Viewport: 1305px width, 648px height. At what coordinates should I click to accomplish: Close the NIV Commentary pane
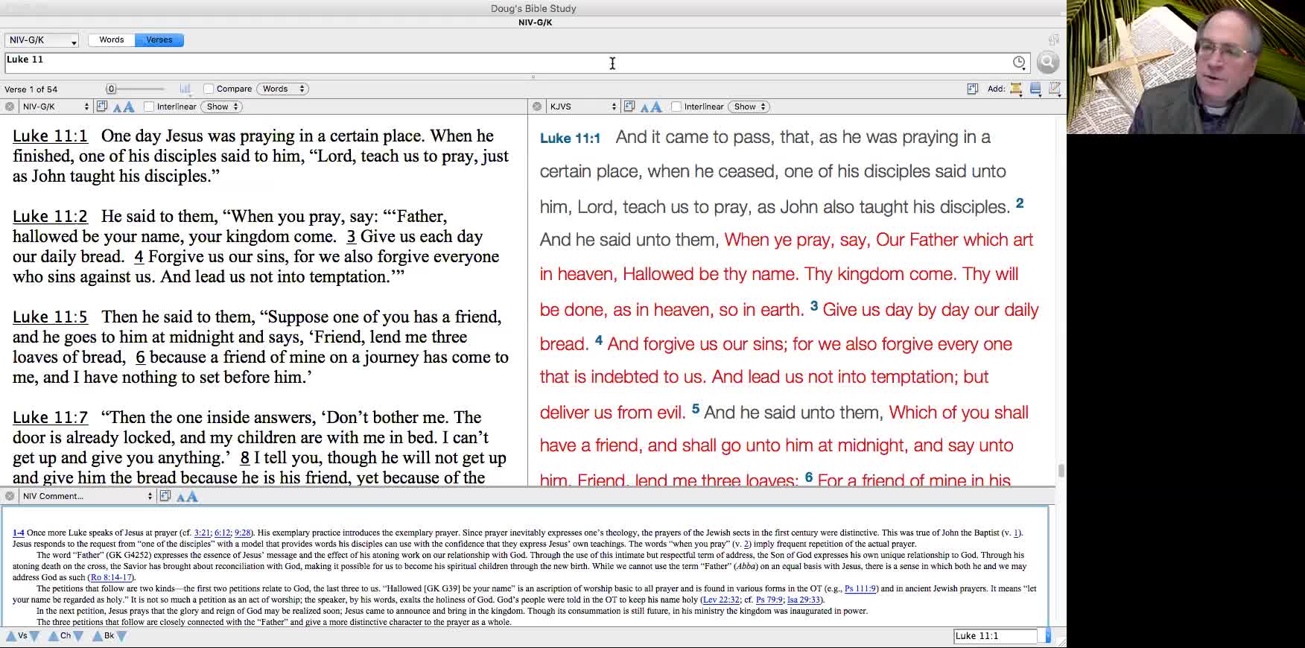click(x=9, y=496)
